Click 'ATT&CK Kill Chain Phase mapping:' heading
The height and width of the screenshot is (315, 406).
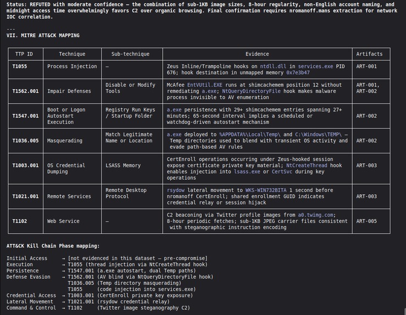tap(53, 246)
